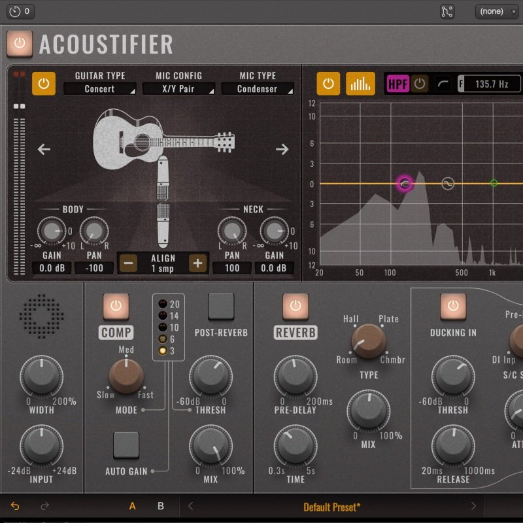Toggle the main Acoustifier power button
This screenshot has width=523, height=523.
click(20, 43)
